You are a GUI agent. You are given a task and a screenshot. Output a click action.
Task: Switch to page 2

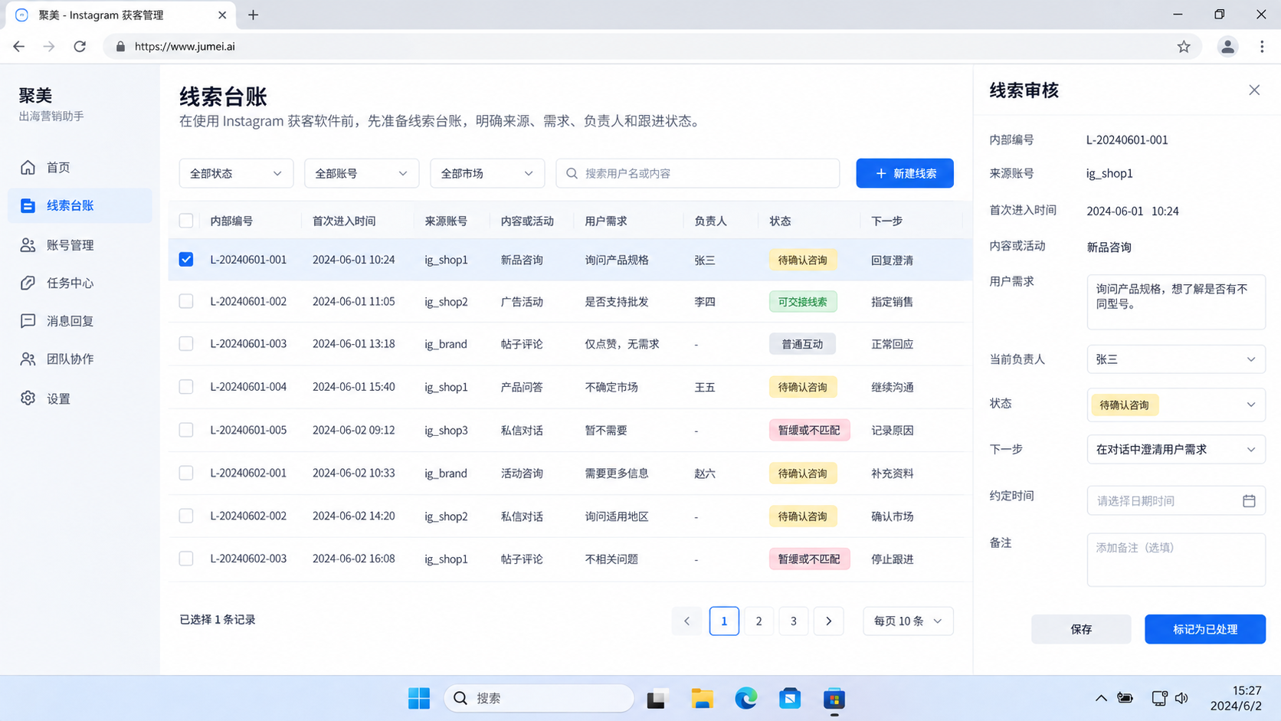[758, 621]
